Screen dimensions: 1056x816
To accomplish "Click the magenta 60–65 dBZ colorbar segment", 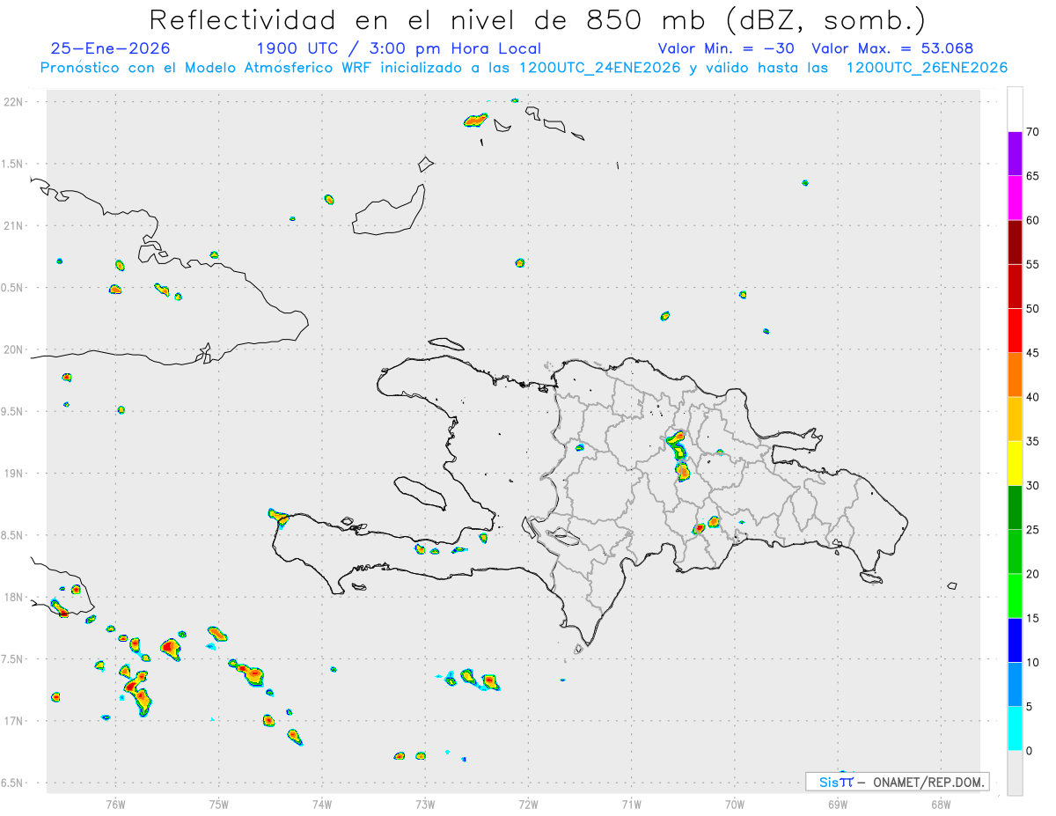I will click(x=1015, y=198).
